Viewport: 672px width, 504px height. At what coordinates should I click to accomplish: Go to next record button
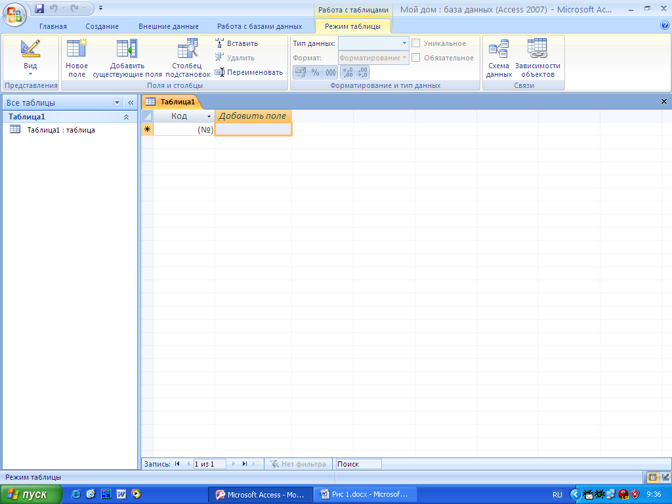tap(233, 464)
